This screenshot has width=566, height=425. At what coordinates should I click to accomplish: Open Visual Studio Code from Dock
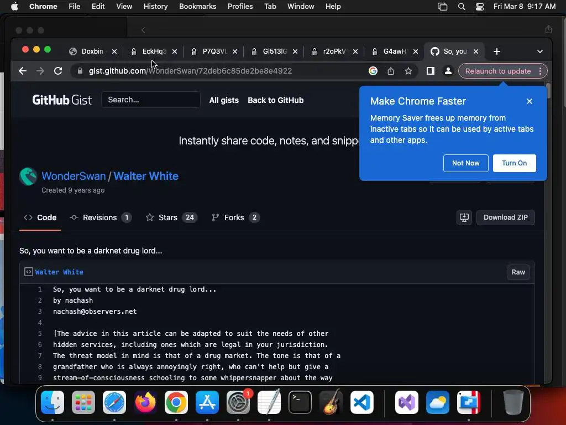(362, 402)
